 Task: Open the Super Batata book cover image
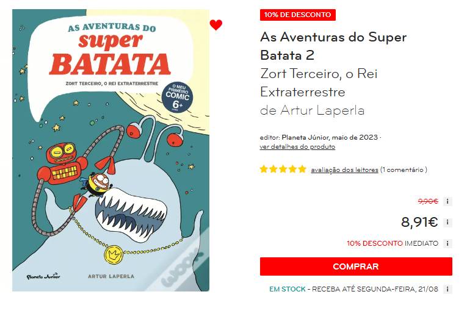pyautogui.click(x=110, y=150)
